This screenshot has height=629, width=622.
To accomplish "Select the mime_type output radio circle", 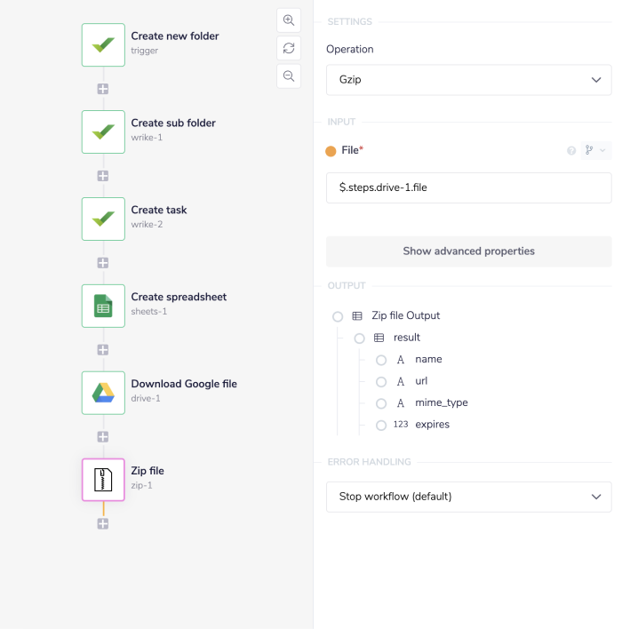I will pos(381,403).
